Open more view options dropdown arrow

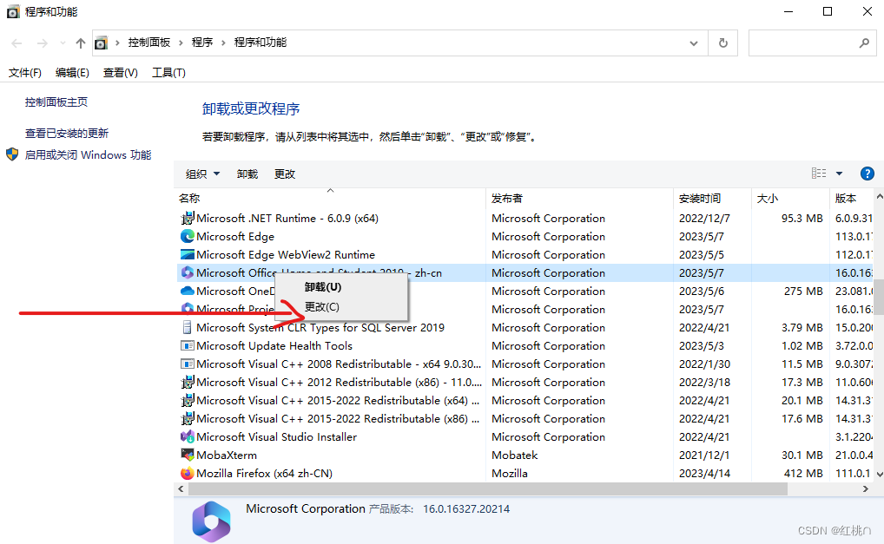(839, 174)
